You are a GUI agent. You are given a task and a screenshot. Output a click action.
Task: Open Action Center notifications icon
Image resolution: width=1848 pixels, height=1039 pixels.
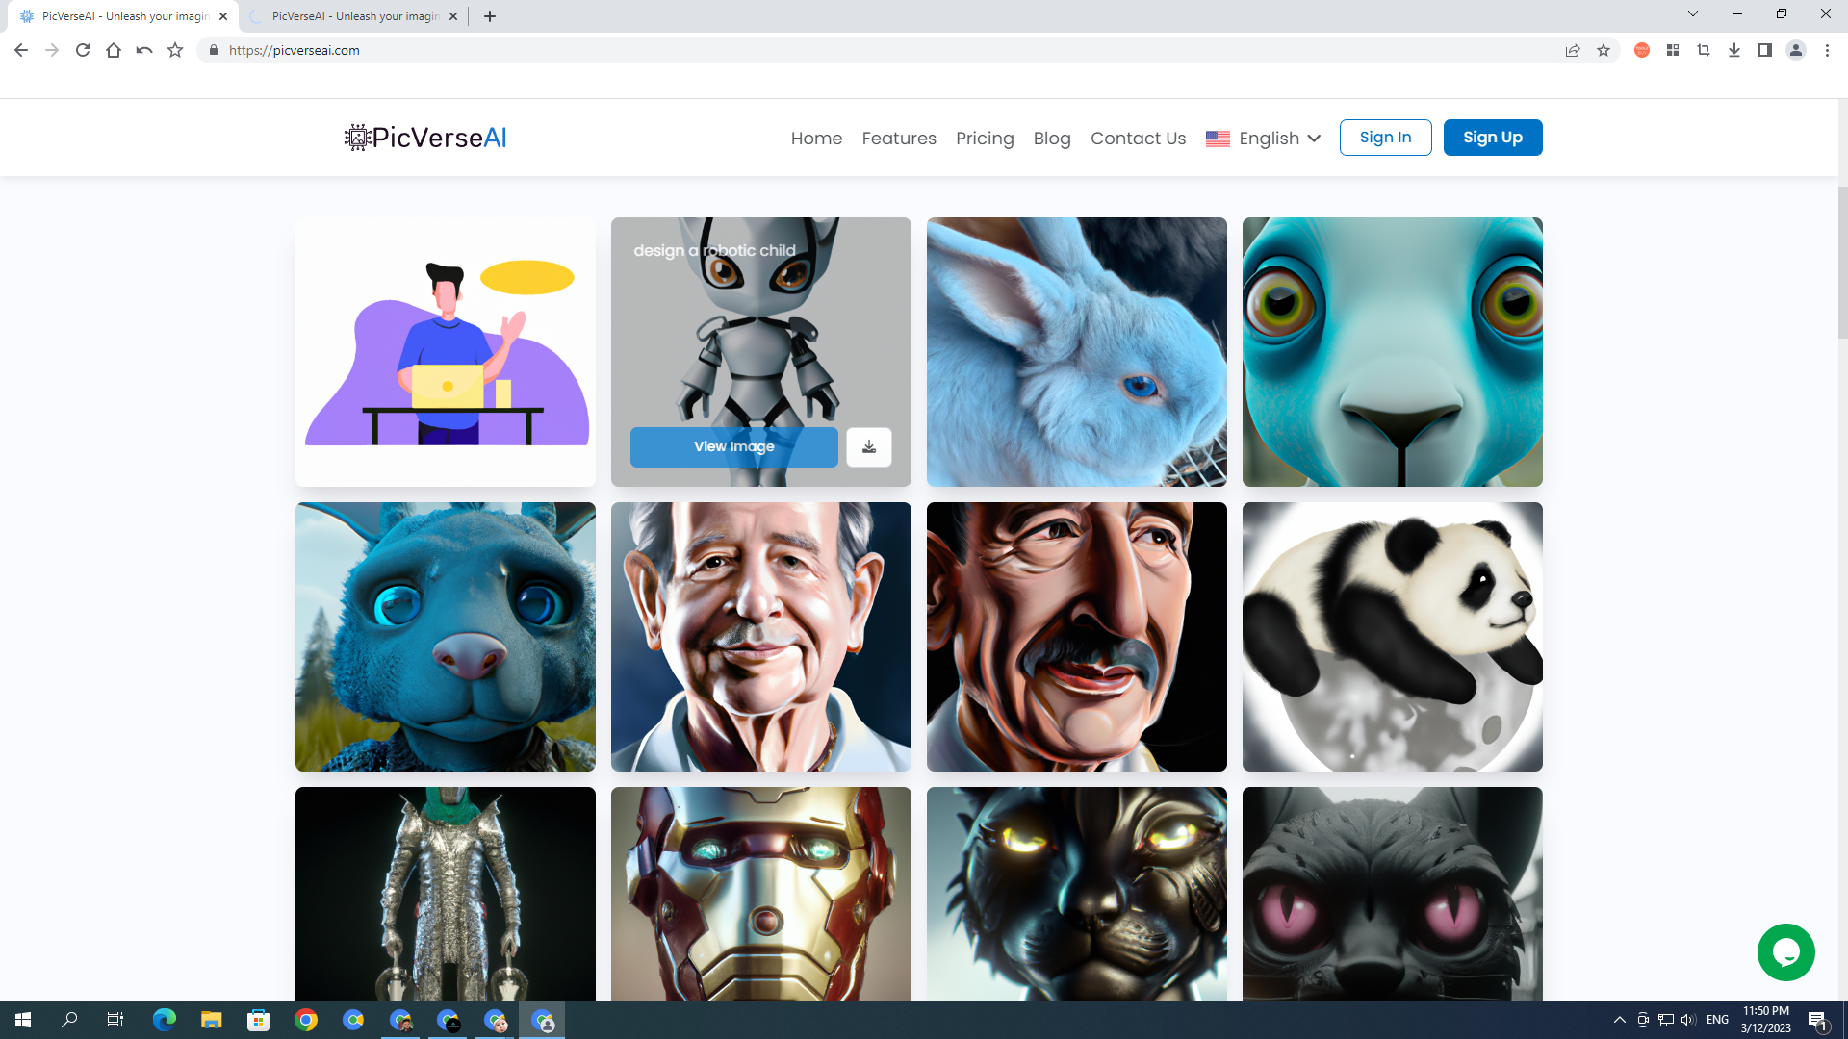(1817, 1020)
